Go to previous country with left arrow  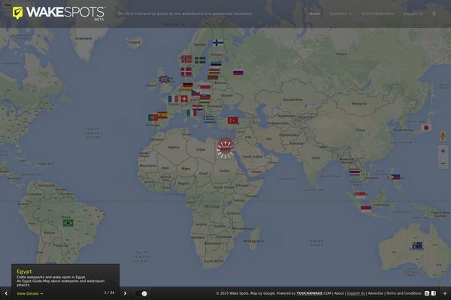[6, 293]
